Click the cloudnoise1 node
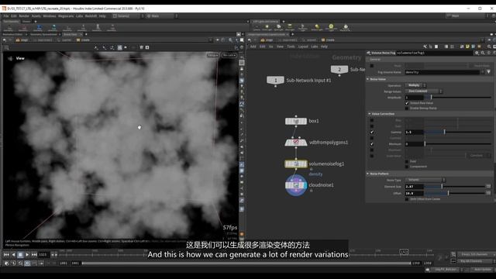Viewport: 496px width, 279px height. pyautogui.click(x=296, y=185)
